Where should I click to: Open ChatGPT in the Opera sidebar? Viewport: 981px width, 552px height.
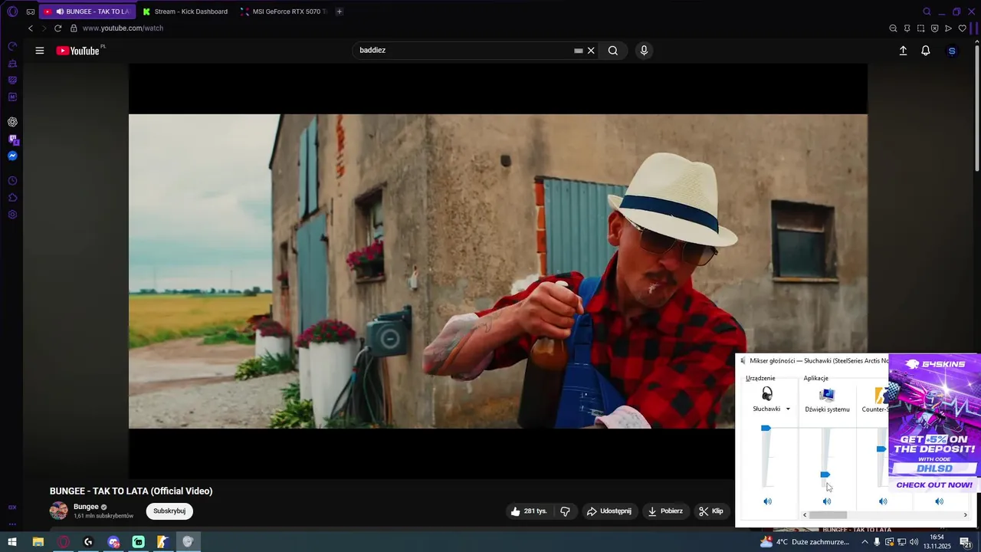[12, 122]
